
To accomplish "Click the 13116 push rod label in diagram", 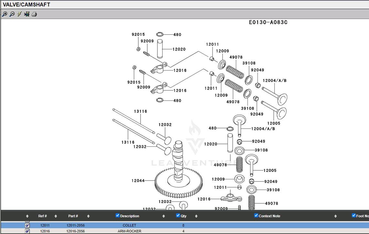I will point(140,111).
